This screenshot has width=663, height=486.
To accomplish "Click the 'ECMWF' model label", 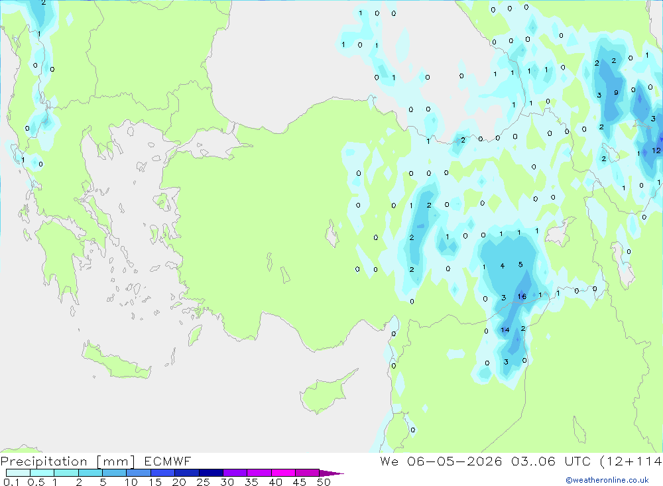I will tap(168, 461).
